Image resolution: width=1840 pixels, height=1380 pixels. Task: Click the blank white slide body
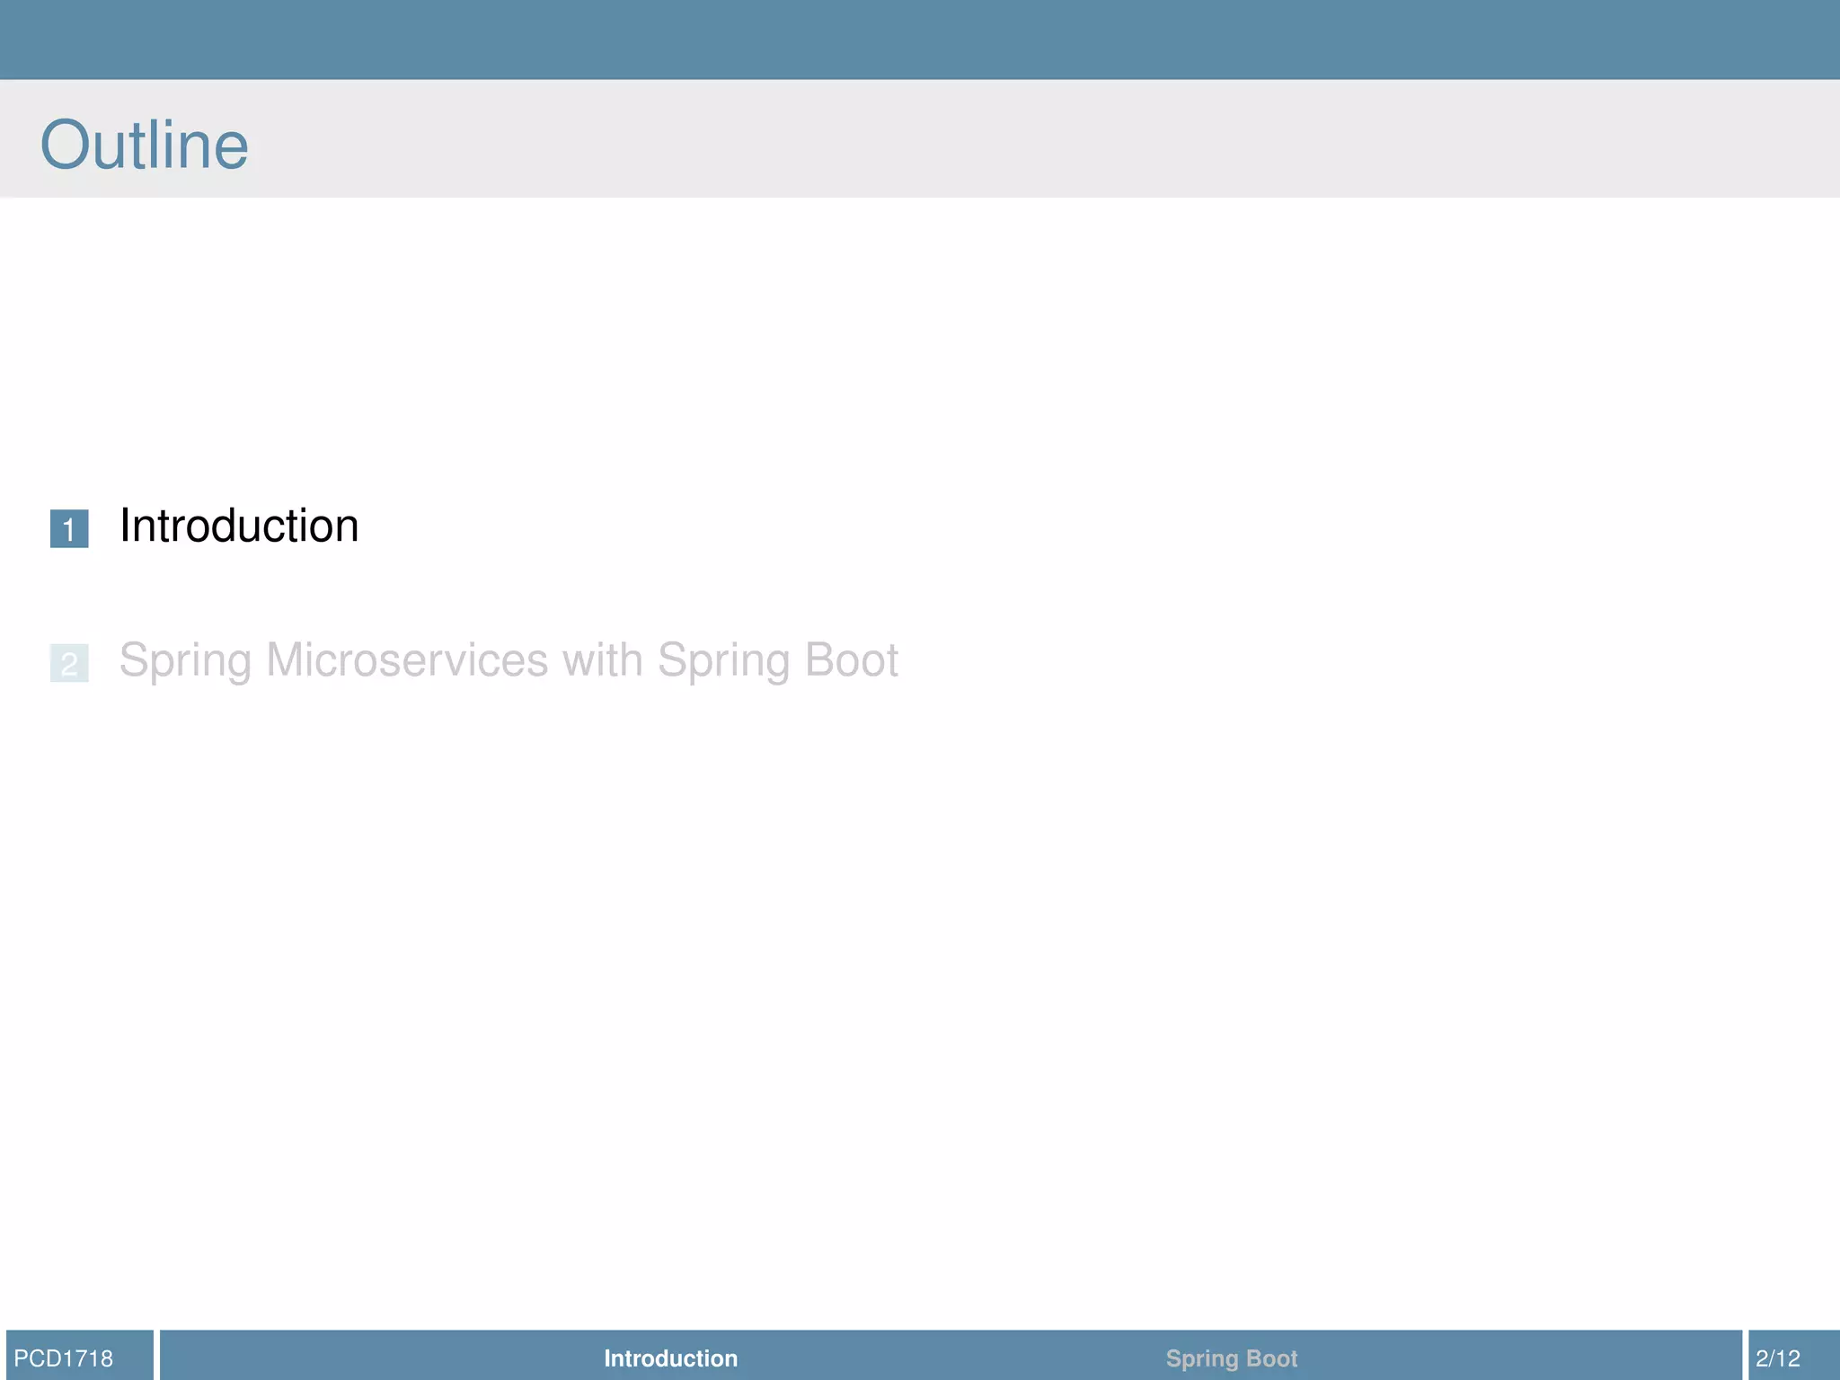(x=920, y=988)
